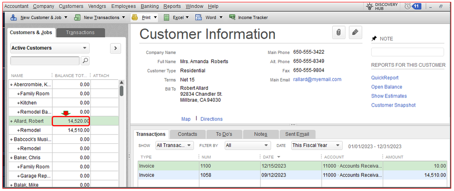Switch to the Notes tab
This screenshot has width=454, height=191.
(x=260, y=134)
